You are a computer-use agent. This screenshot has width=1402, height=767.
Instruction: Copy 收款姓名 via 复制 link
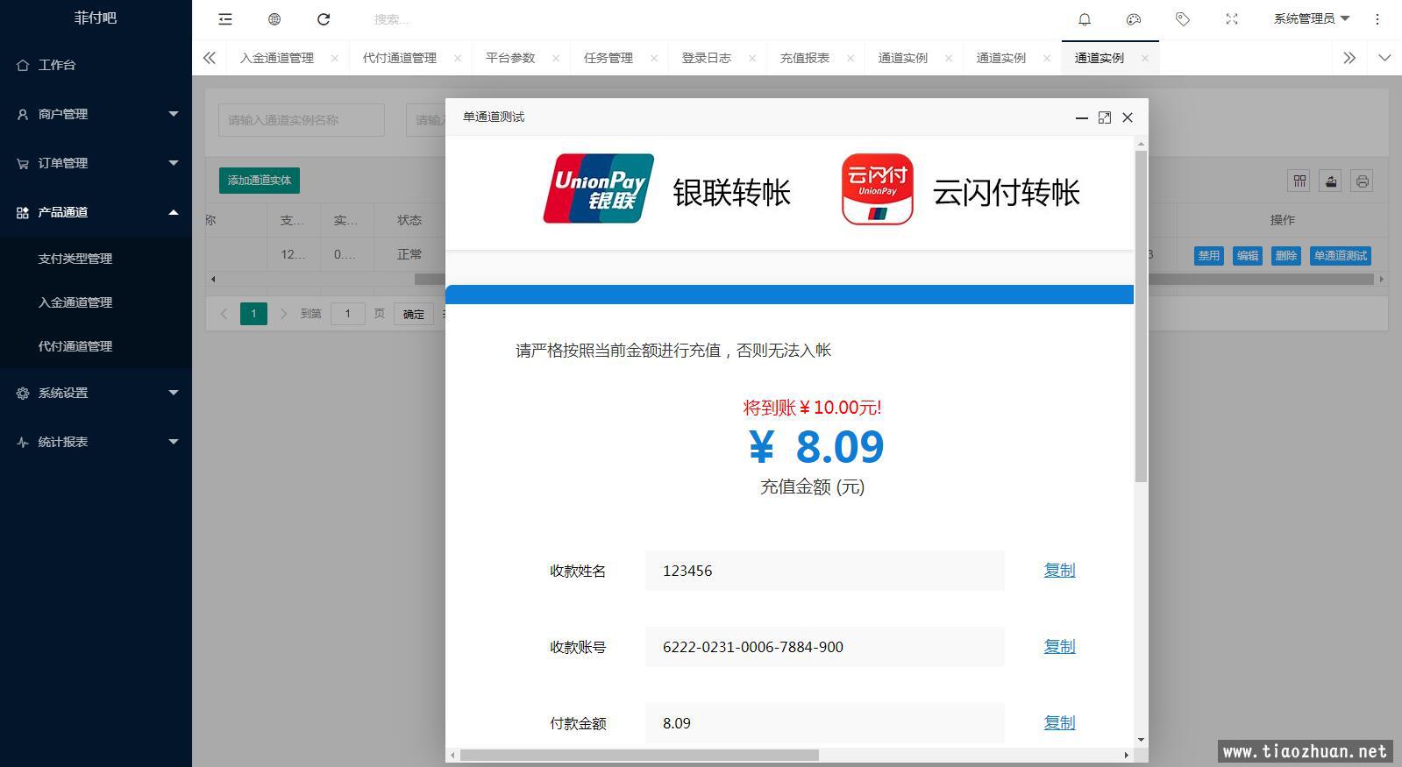pos(1059,571)
